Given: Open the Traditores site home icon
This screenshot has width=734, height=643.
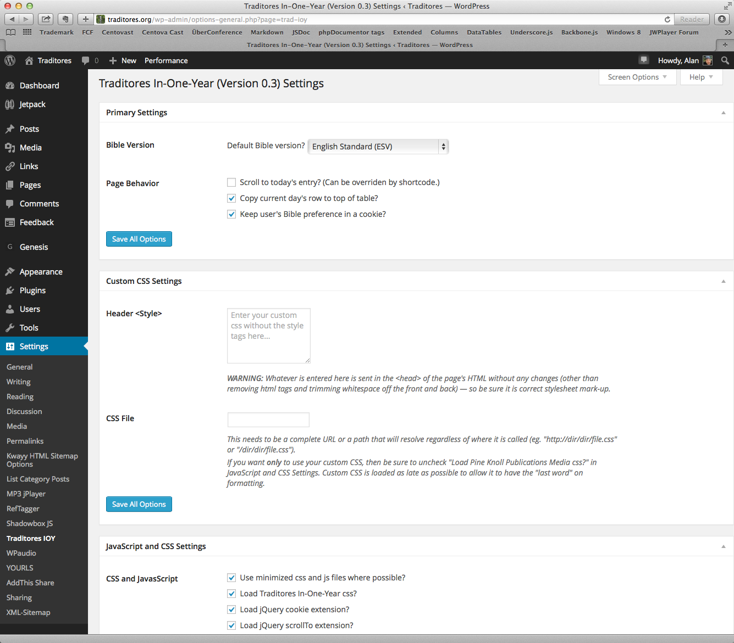Looking at the screenshot, I should (29, 60).
